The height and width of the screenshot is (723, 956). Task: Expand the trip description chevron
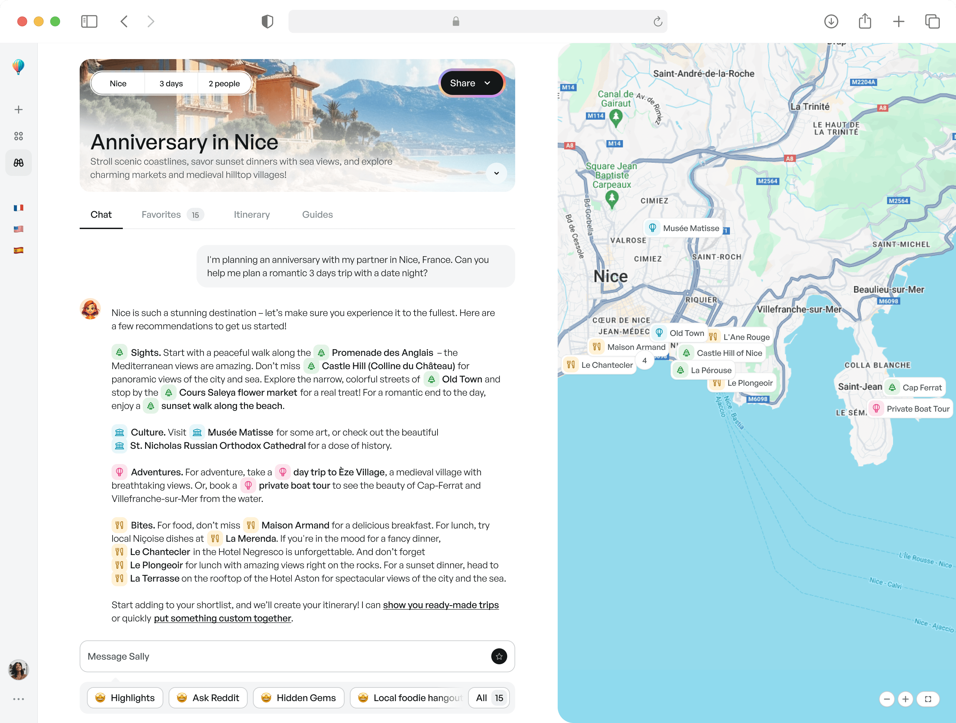pyautogui.click(x=496, y=173)
